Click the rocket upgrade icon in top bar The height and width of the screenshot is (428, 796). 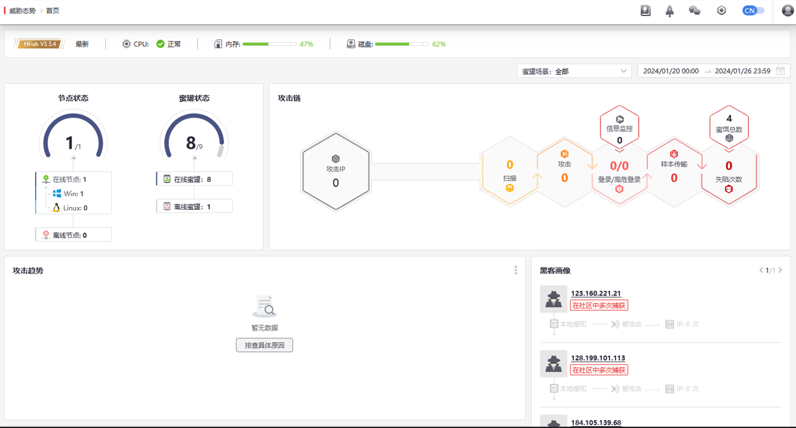[669, 10]
